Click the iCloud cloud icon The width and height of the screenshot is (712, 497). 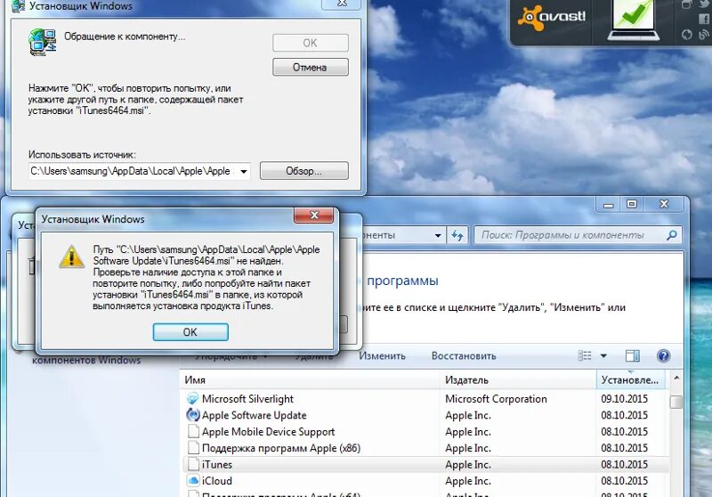[x=193, y=481]
